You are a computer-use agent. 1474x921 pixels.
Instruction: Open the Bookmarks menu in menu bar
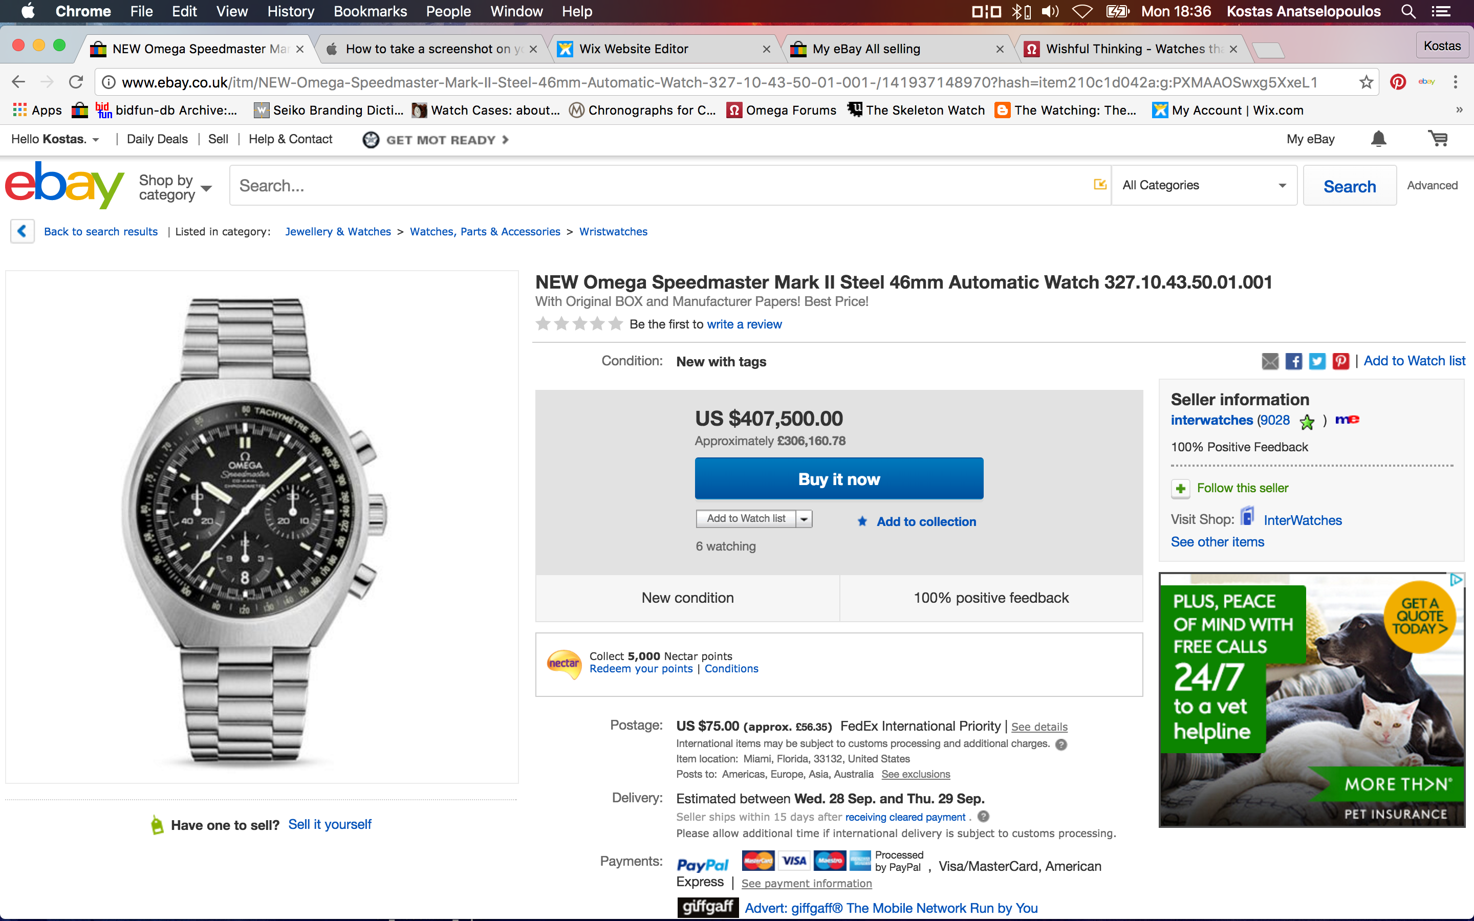coord(370,12)
